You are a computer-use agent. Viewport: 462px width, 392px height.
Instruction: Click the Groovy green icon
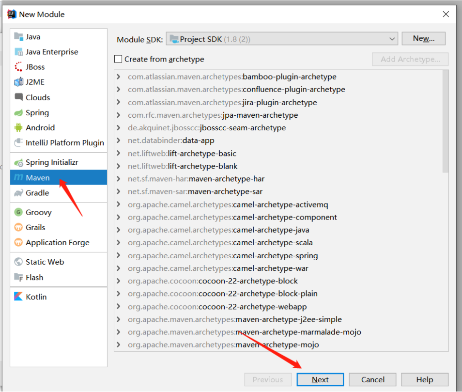tap(18, 212)
